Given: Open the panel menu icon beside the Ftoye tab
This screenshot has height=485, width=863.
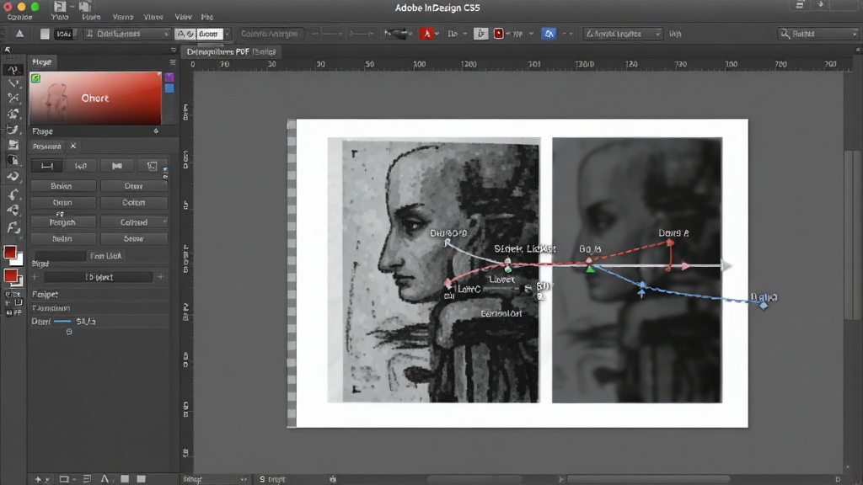Looking at the screenshot, I should click(x=172, y=62).
